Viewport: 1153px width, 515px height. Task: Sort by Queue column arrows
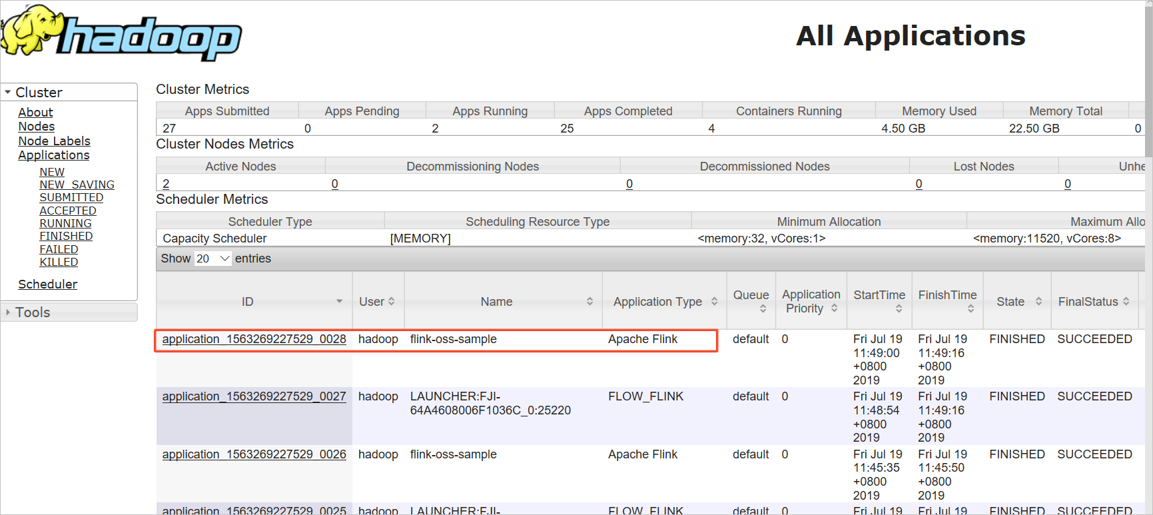coord(763,308)
